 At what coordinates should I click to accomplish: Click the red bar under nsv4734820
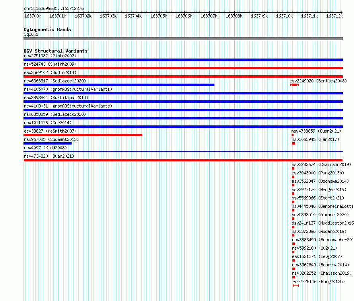pos(183,160)
